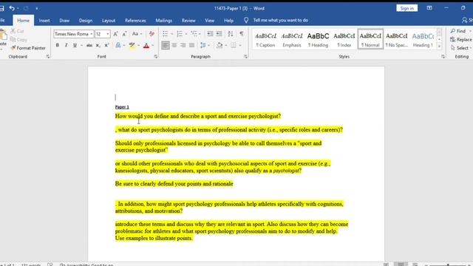Open Ribbon Display Options icon
The width and height of the screenshot is (473, 266).
tap(429, 8)
